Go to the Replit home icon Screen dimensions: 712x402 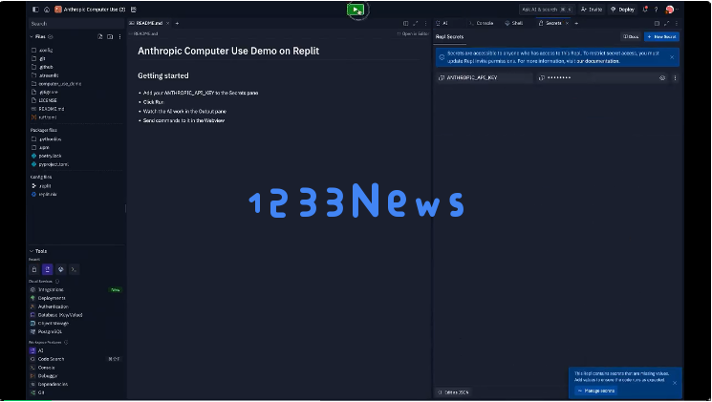click(x=47, y=10)
